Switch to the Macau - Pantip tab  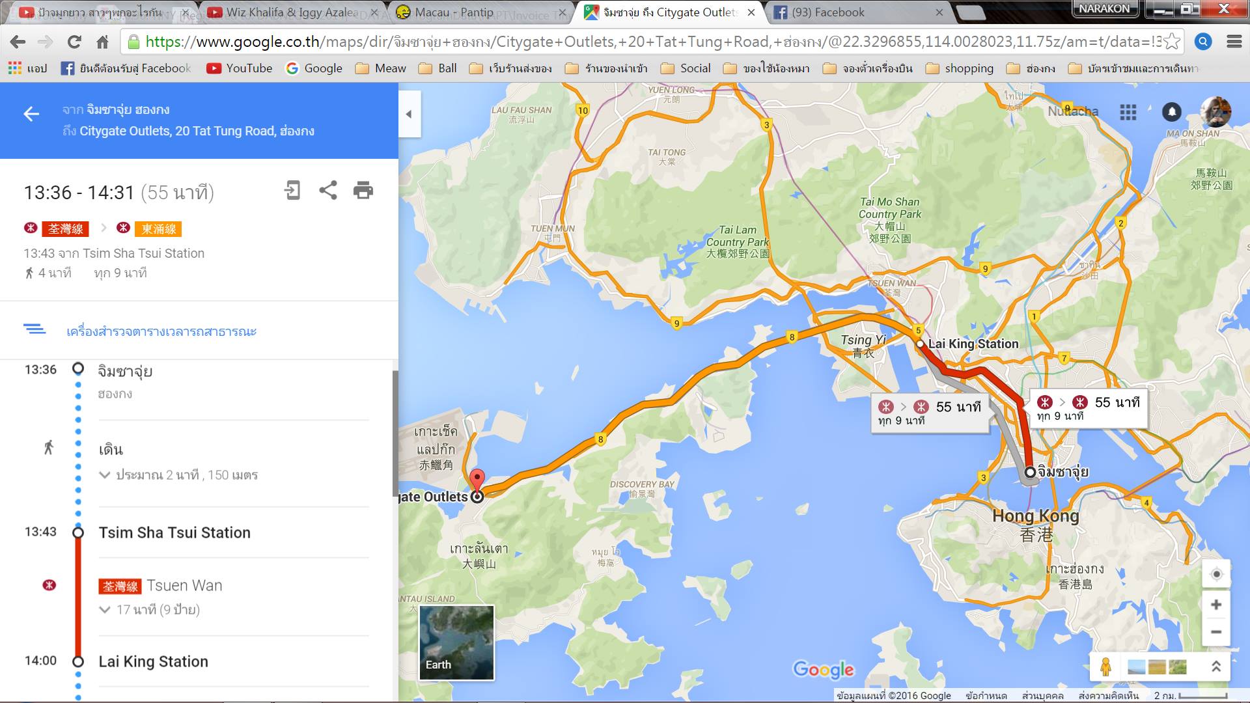point(479,12)
